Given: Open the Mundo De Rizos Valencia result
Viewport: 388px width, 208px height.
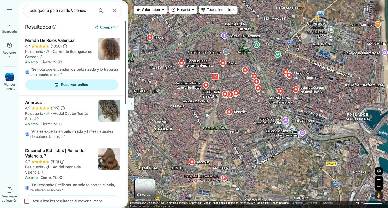Looking at the screenshot, I should point(50,40).
